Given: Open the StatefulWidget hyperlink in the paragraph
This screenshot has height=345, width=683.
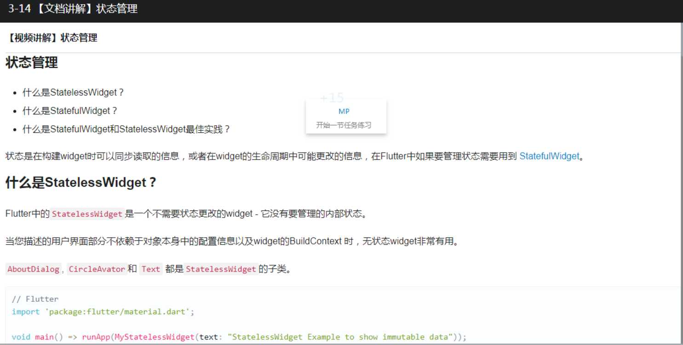Looking at the screenshot, I should [x=549, y=156].
